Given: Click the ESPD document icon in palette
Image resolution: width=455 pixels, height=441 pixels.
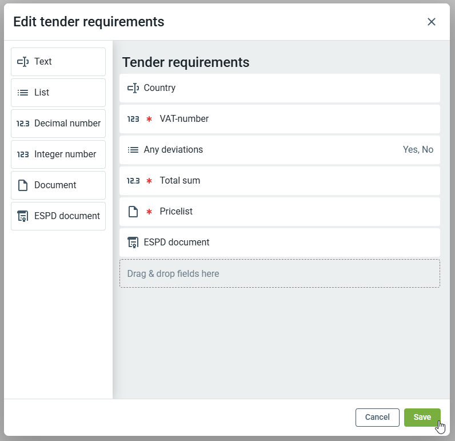Looking at the screenshot, I should [23, 216].
